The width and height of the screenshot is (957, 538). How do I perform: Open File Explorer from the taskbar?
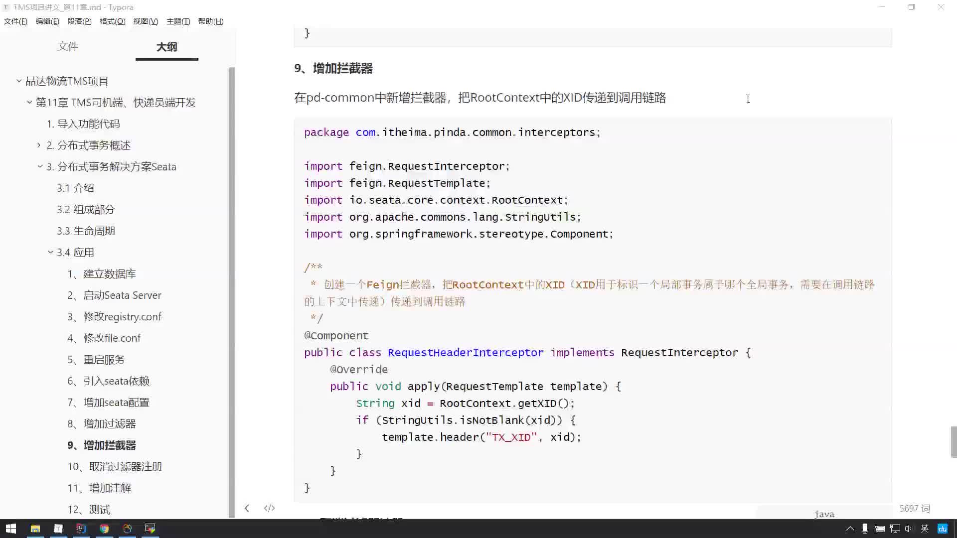click(35, 529)
